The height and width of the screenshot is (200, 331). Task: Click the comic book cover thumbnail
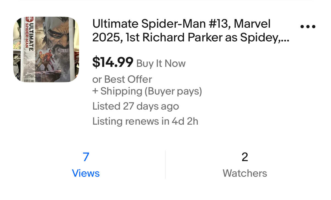point(46,49)
